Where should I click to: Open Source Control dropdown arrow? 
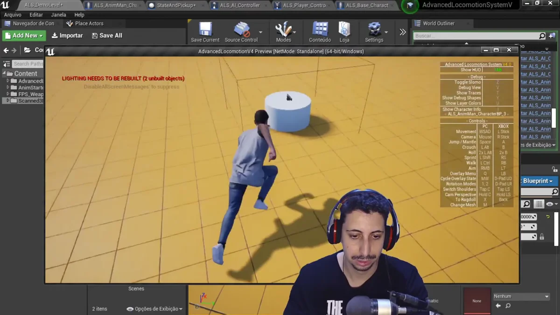click(260, 33)
